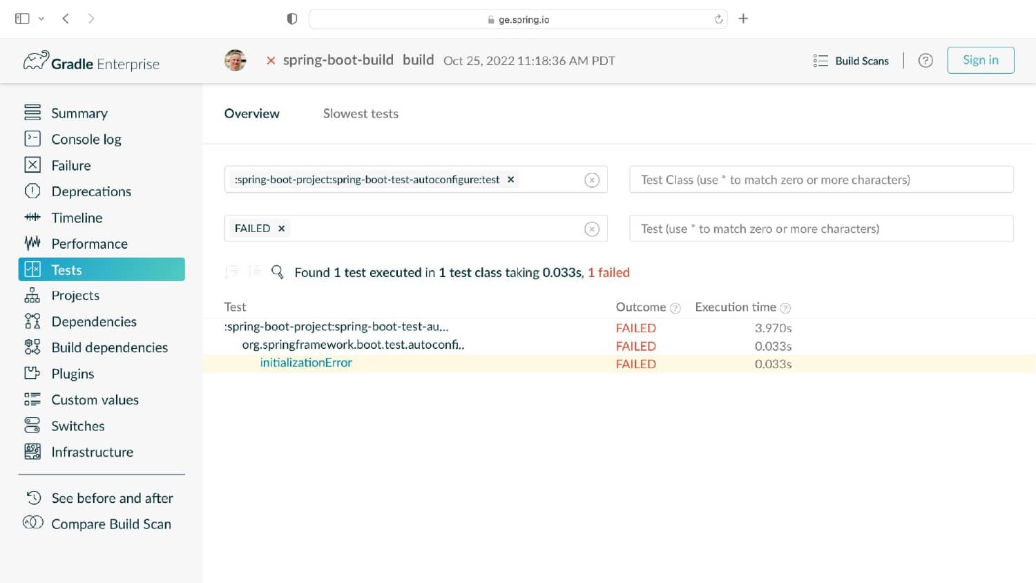Click the Build Scans list icon
Viewport: 1036px width, 583px height.
(821, 61)
